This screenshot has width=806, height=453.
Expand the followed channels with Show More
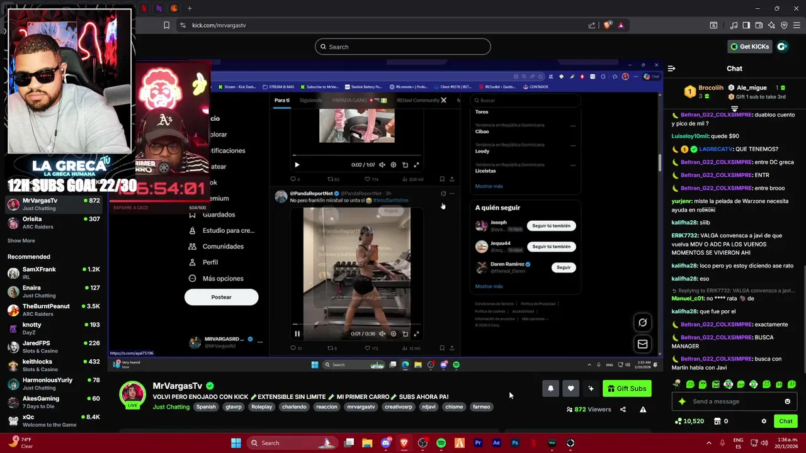tap(21, 240)
